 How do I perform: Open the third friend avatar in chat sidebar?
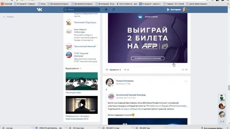(222, 115)
